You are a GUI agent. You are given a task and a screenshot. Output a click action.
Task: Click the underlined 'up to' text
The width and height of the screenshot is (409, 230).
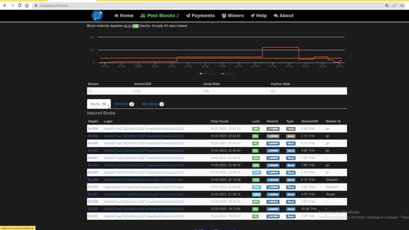click(x=127, y=26)
